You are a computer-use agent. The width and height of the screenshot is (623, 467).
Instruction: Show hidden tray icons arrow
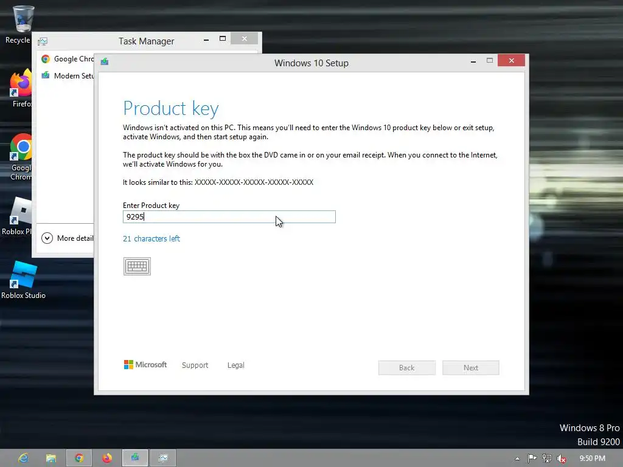point(517,458)
